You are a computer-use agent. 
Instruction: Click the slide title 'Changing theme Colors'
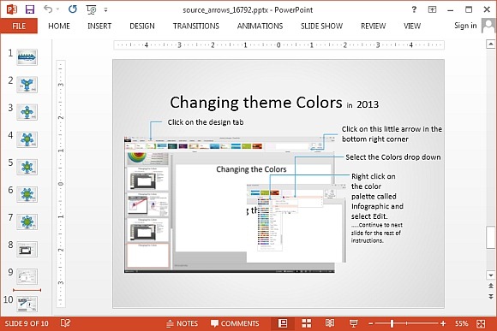click(256, 103)
